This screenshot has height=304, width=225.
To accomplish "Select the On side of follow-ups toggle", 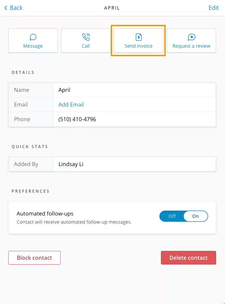I will pyautogui.click(x=195, y=216).
